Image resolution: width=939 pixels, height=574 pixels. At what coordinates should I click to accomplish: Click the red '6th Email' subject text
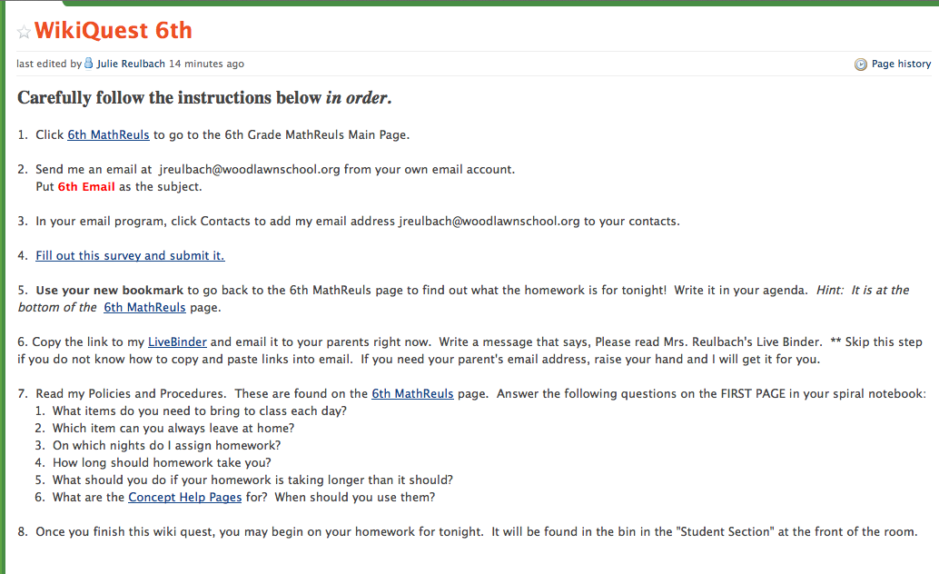point(86,187)
